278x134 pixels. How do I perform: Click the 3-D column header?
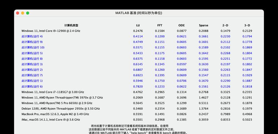247,25
